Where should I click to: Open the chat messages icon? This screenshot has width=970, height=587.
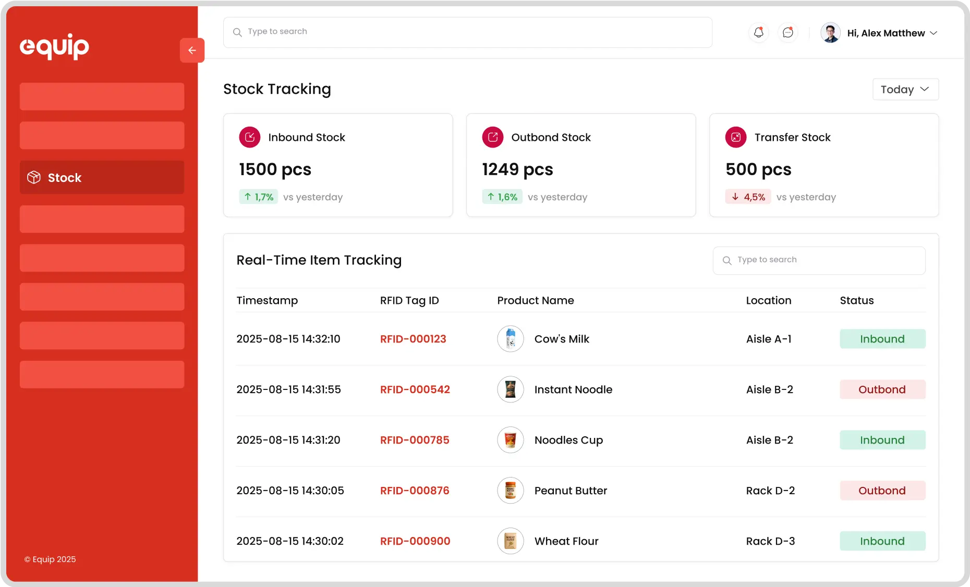(788, 33)
